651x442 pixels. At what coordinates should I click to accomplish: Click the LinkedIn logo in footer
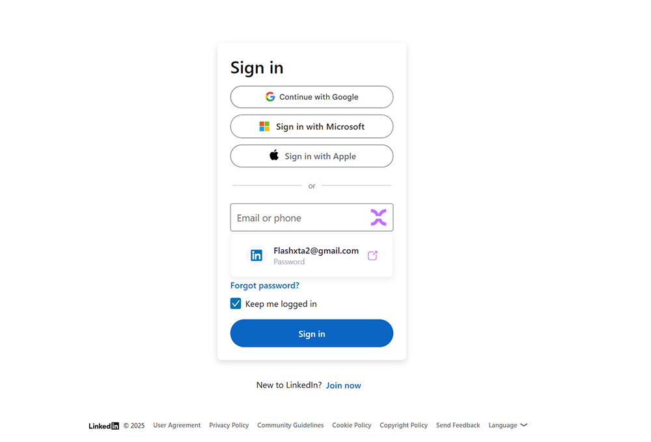(104, 426)
